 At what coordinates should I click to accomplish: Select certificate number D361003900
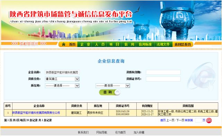[x=122, y=114]
